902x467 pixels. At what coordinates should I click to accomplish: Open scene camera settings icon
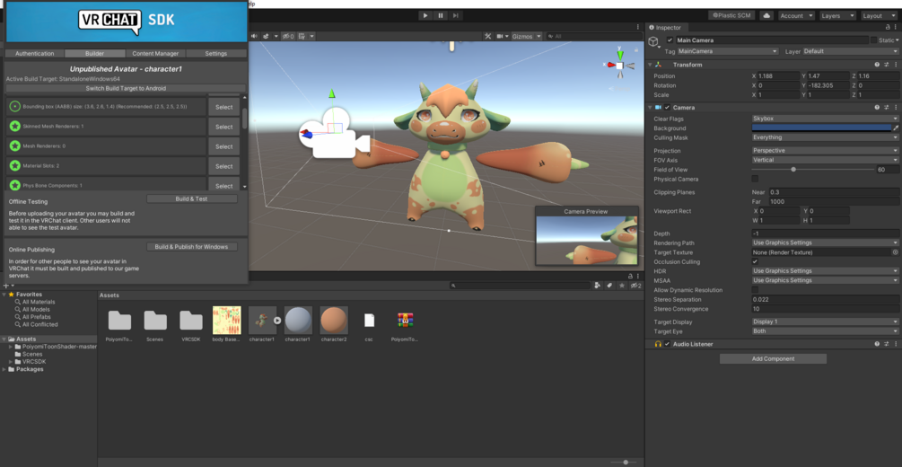(502, 36)
